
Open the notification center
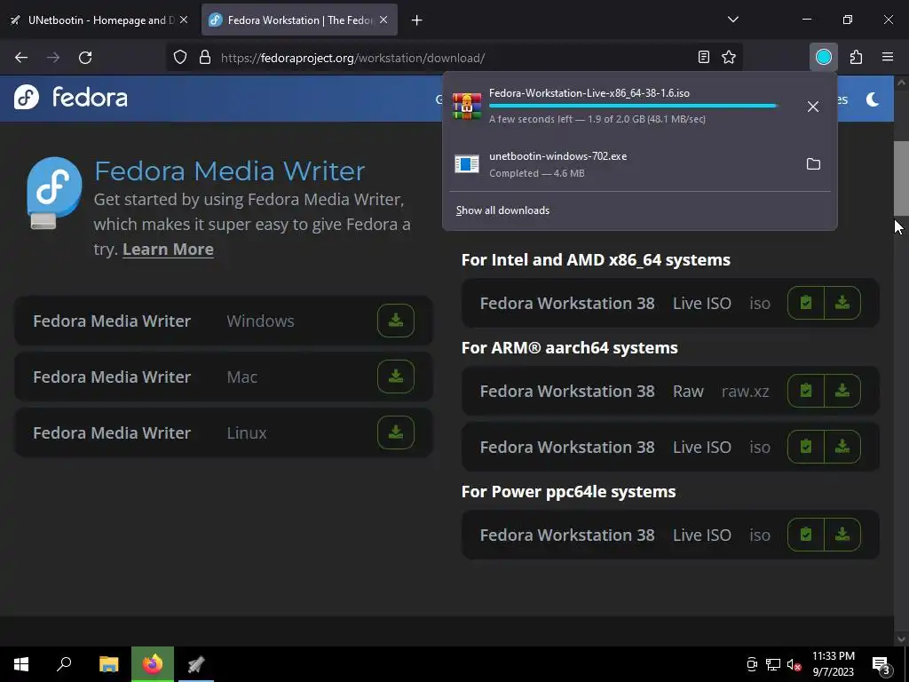[881, 664]
